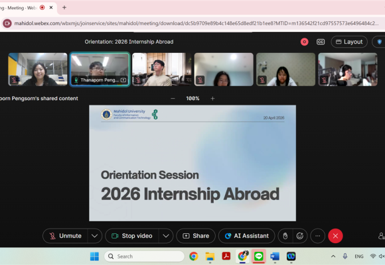Open Microsoft Word from taskbar
This screenshot has height=265, width=385.
point(275,256)
